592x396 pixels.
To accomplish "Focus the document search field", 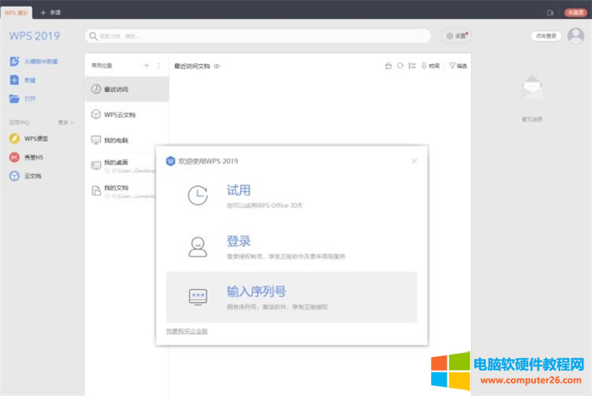I will pos(257,36).
